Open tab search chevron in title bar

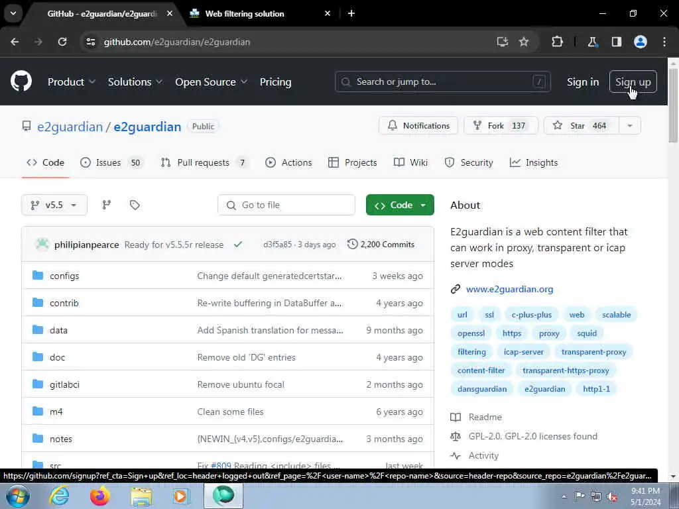click(13, 13)
